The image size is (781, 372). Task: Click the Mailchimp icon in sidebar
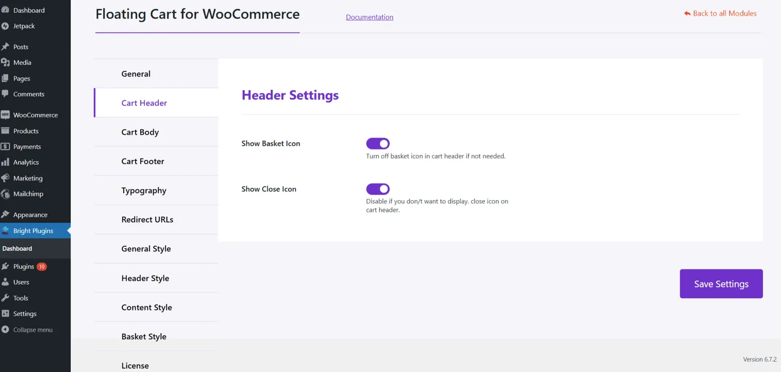click(x=5, y=194)
